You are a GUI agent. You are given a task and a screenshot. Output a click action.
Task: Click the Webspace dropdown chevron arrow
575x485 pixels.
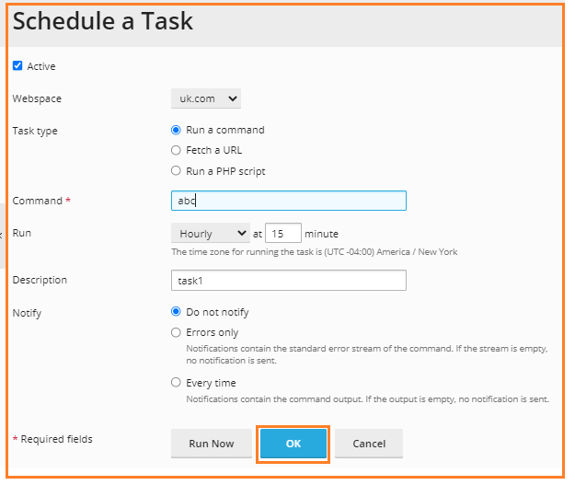(x=233, y=98)
